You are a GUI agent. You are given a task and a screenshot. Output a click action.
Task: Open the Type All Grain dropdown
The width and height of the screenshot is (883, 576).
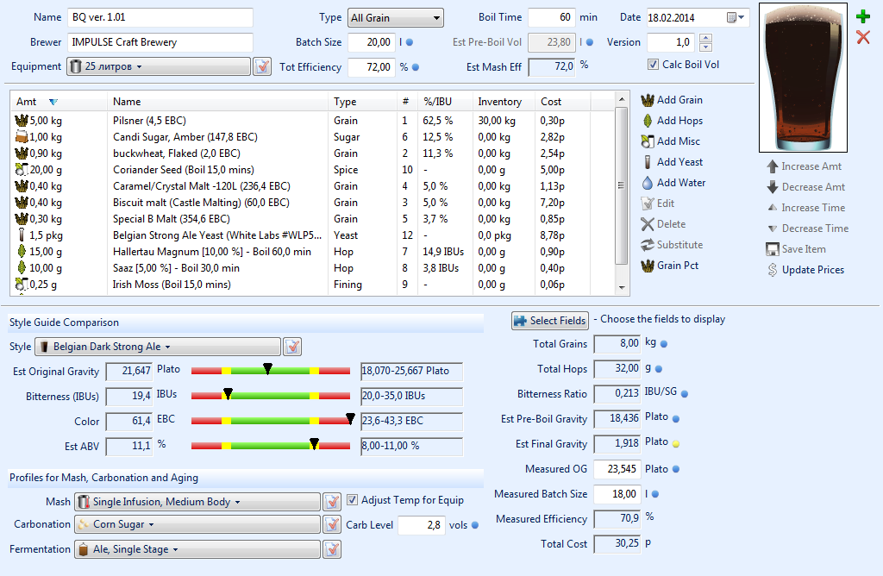395,17
